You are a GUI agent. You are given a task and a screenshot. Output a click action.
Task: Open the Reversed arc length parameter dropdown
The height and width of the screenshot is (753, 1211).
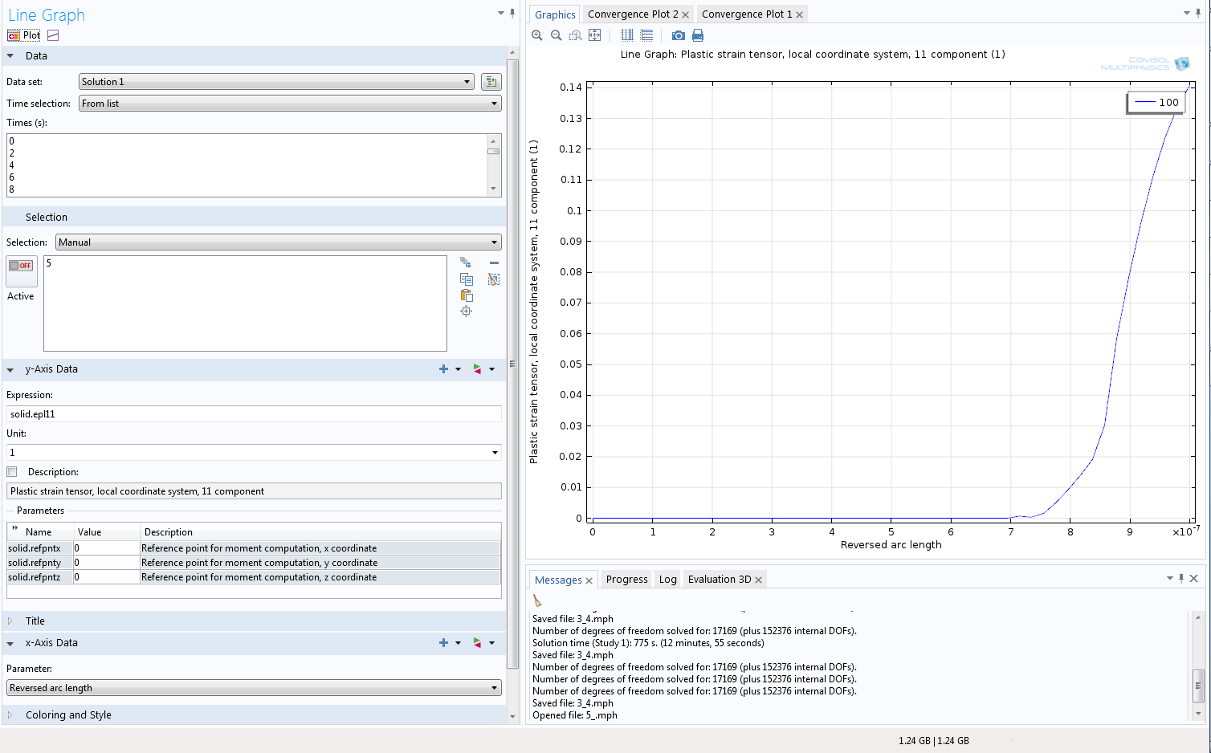pyautogui.click(x=254, y=688)
